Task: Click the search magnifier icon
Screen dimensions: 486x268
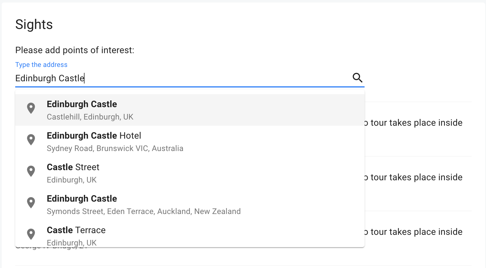Action: (x=358, y=78)
